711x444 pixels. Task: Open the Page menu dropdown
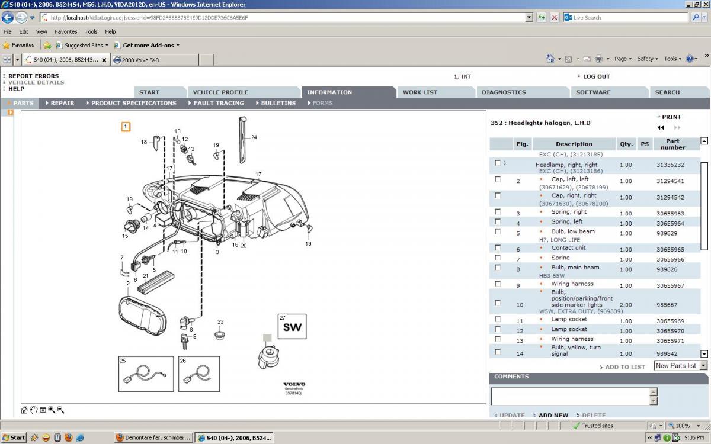tap(623, 59)
